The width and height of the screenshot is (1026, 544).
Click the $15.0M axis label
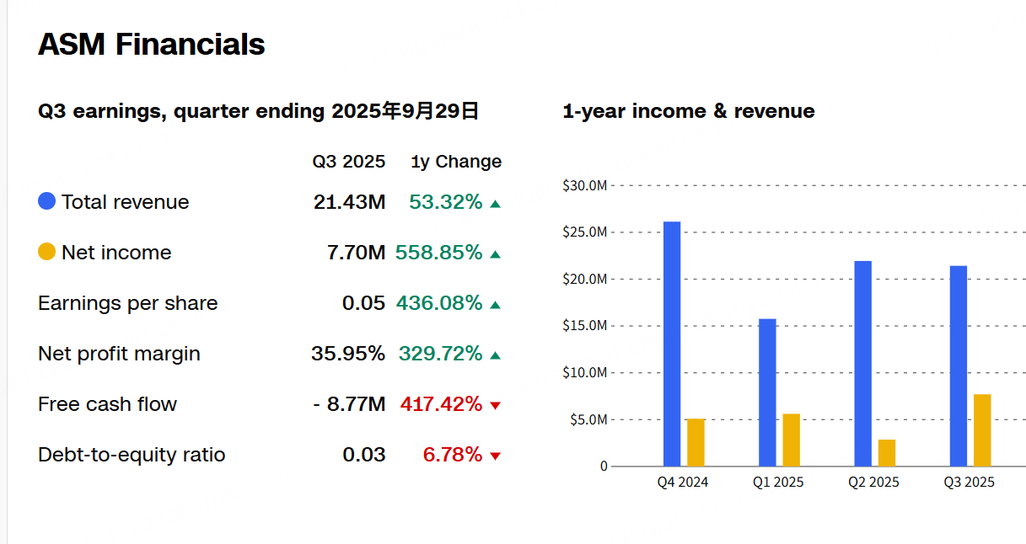pyautogui.click(x=584, y=325)
